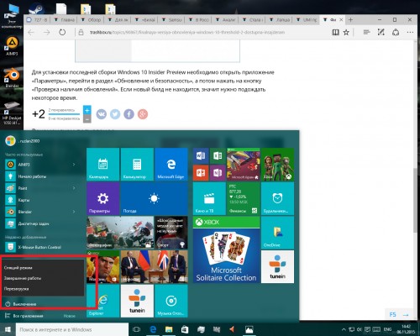Launch Blender from the Start list

(42, 212)
